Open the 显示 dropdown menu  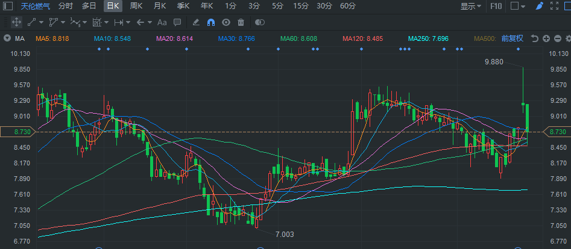[471, 6]
